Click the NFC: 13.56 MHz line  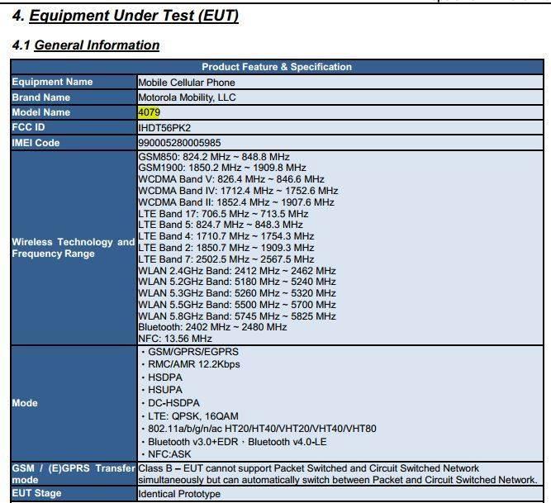pos(175,339)
